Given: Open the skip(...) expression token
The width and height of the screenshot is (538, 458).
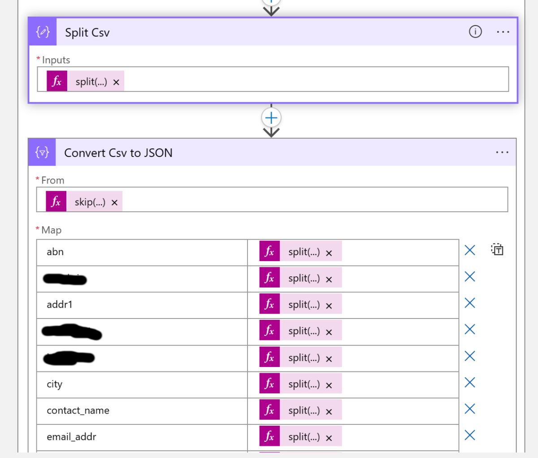Looking at the screenshot, I should [90, 202].
